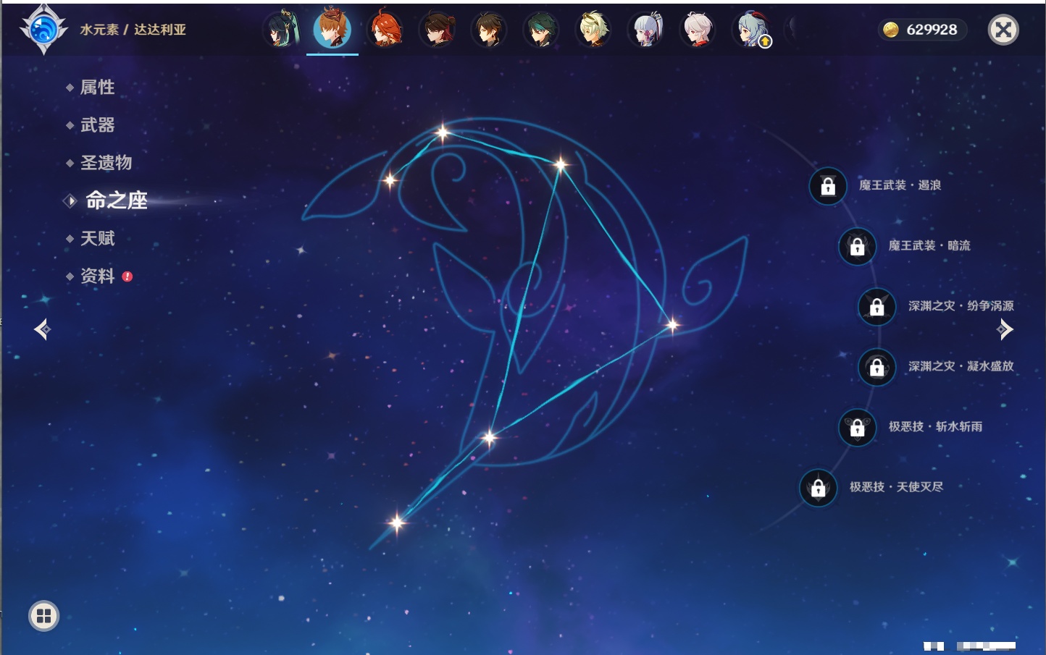Click the yellow upgrade arrow badge on Ganyu

[765, 42]
